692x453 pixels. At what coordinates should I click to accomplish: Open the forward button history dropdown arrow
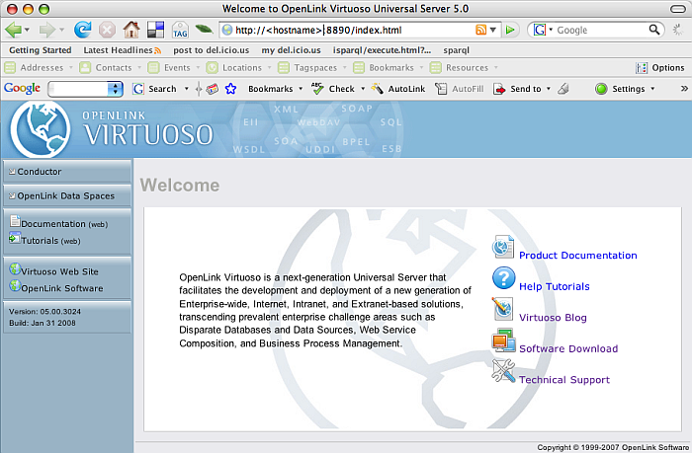point(61,30)
